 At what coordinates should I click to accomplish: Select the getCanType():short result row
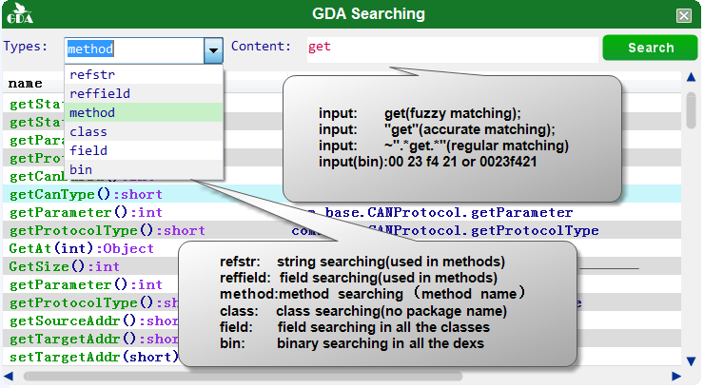(342, 194)
